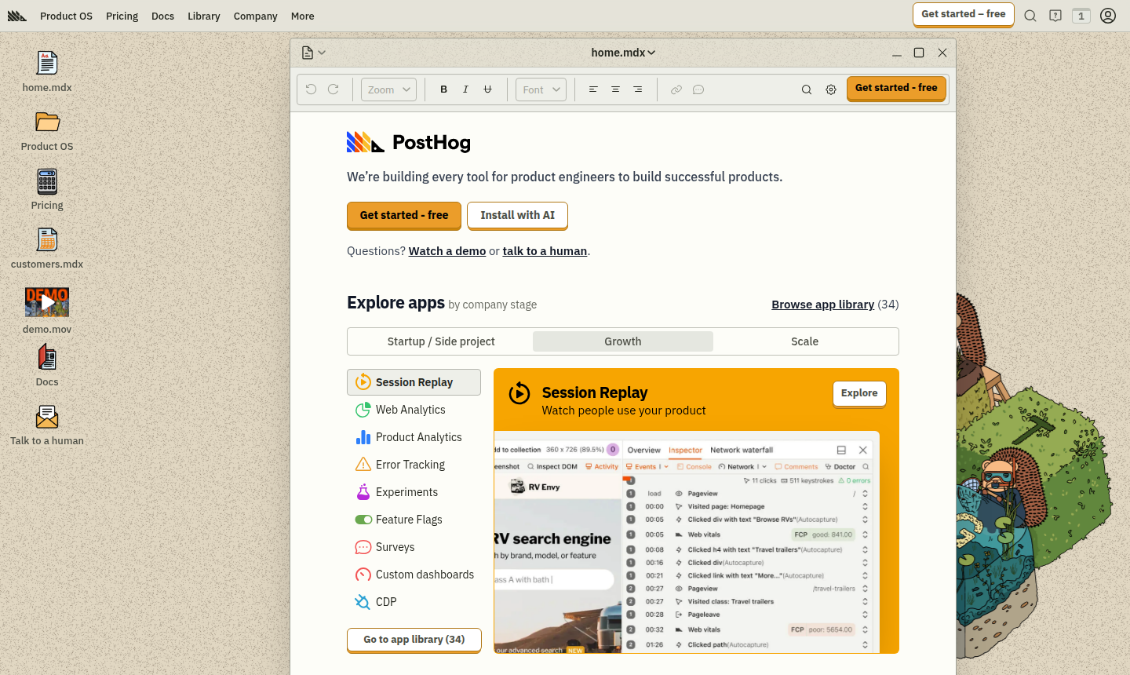
Task: Click the undo arrow icon
Action: (311, 89)
